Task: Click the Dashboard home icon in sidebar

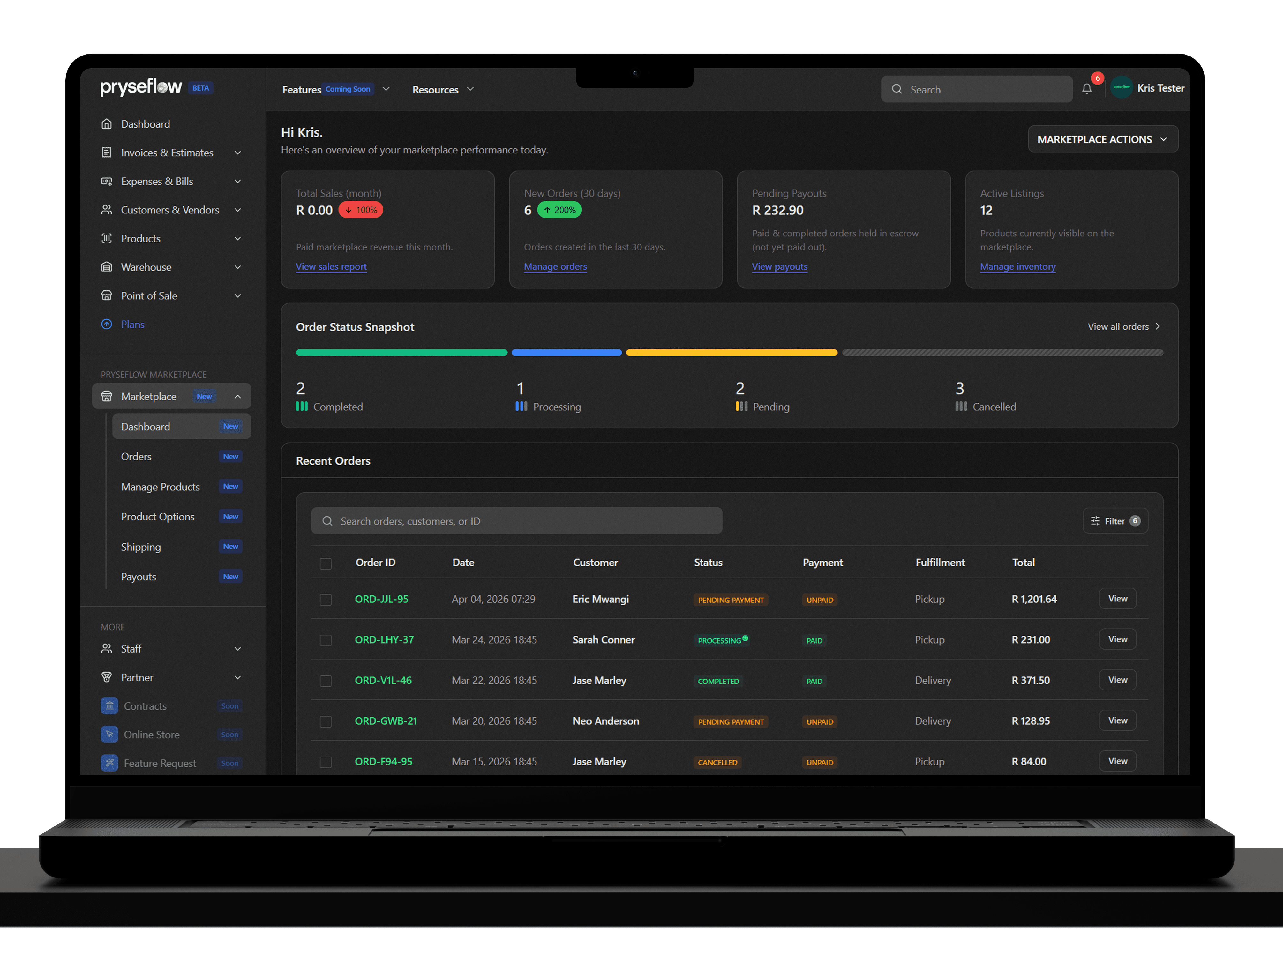Action: point(107,124)
